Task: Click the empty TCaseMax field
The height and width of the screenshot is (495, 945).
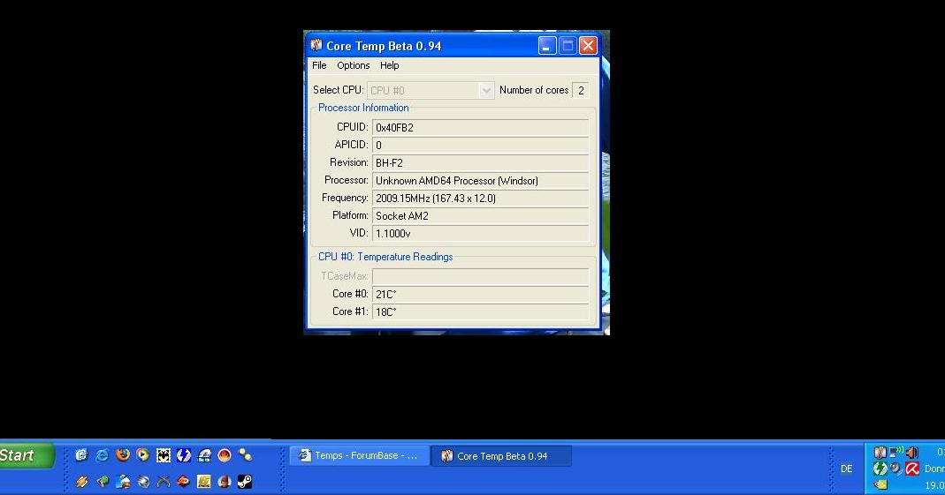Action: tap(480, 276)
